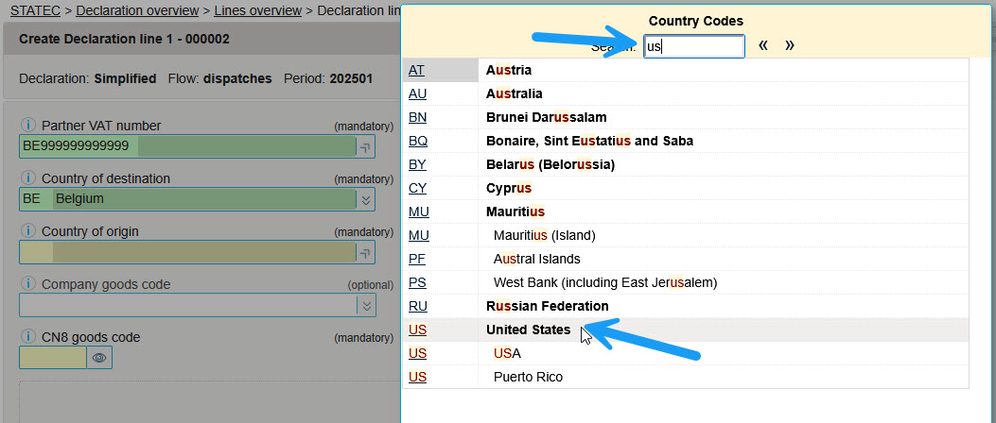
Task: Open Declaration overview breadcrumb link
Action: tap(131, 11)
